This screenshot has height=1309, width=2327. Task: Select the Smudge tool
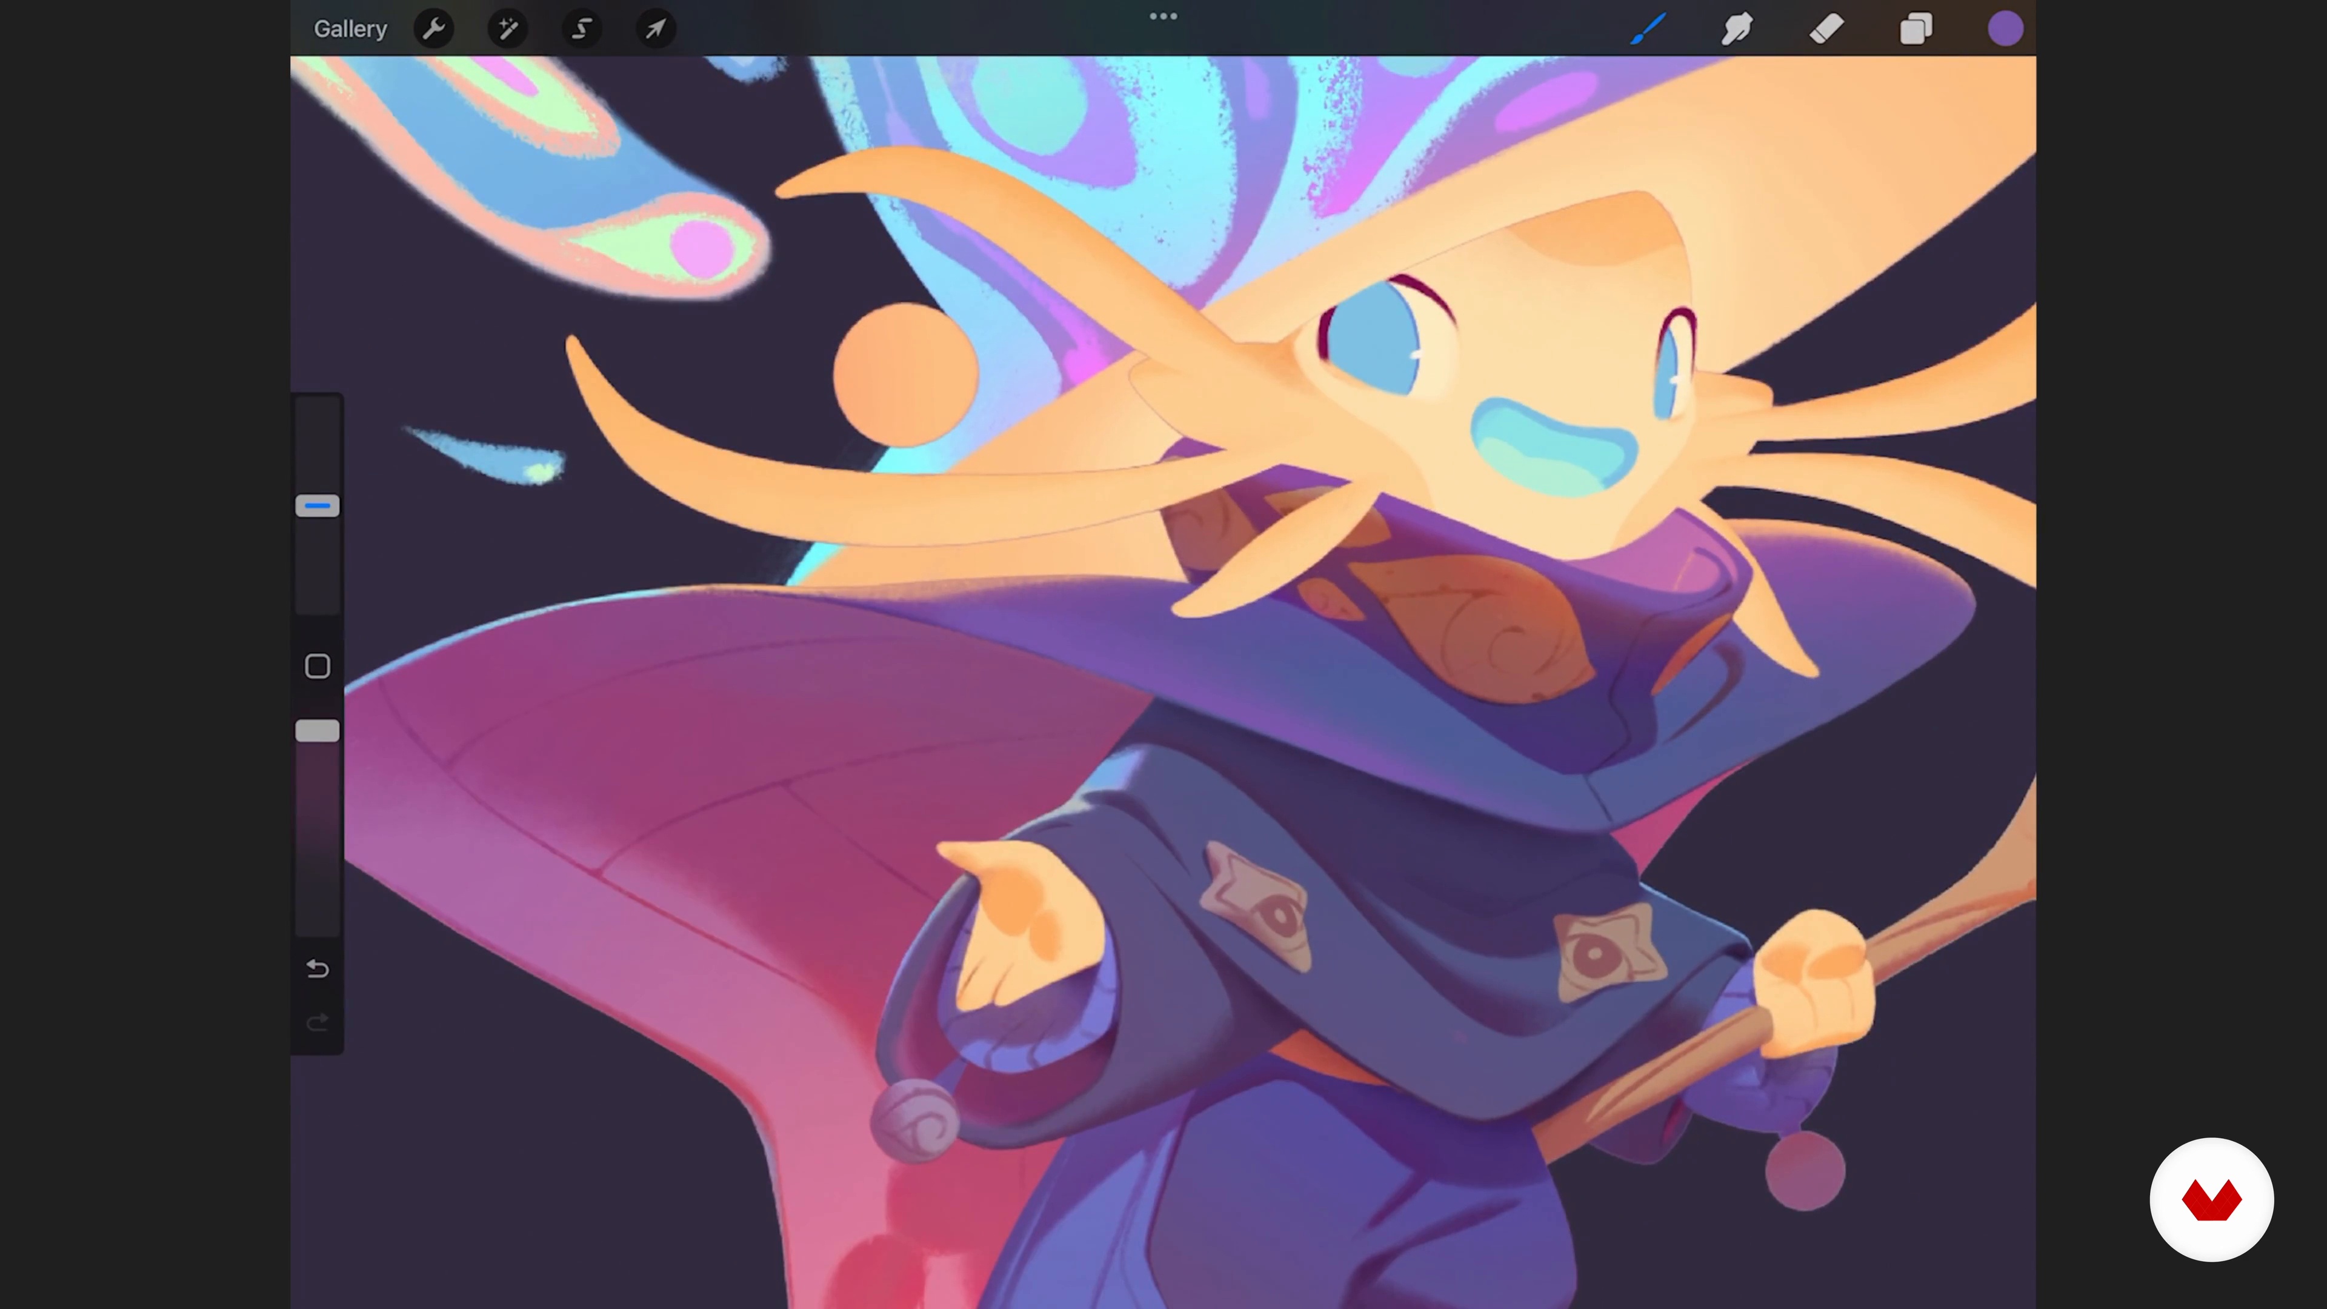pyautogui.click(x=1736, y=29)
